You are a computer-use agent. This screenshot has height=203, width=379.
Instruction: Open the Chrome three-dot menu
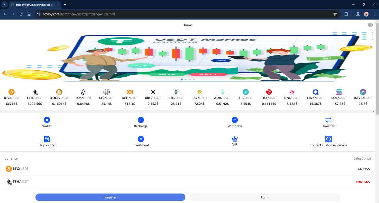click(374, 14)
